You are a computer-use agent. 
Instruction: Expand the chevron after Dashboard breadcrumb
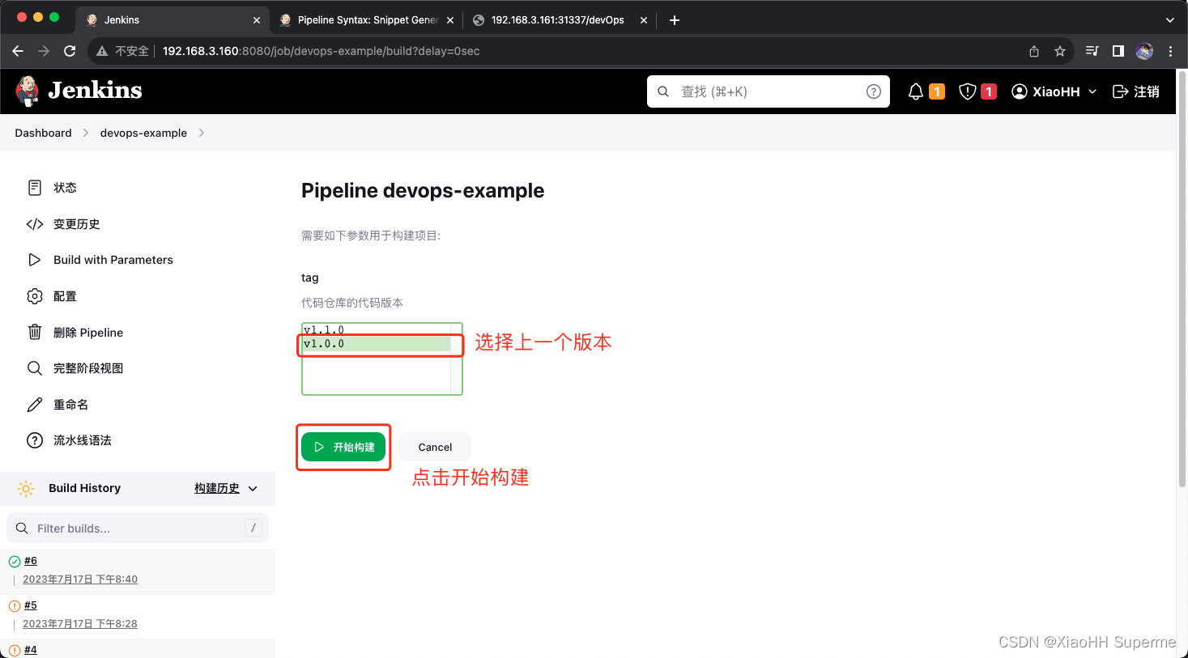86,133
